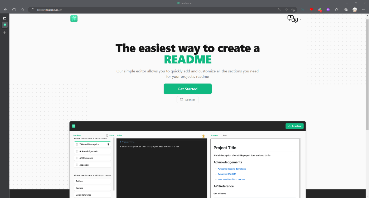The width and height of the screenshot is (369, 198).
Task: Toggle the vertical tabs pane icon
Action: pos(4,18)
